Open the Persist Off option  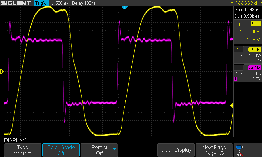pyautogui.click(x=99, y=150)
